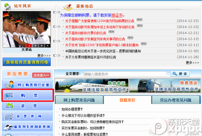Image resolution: width=202 pixels, height=136 pixels.
Task: Open FAQ 什么是异地票、联程票和往返票？
Action: click(x=85, y=134)
